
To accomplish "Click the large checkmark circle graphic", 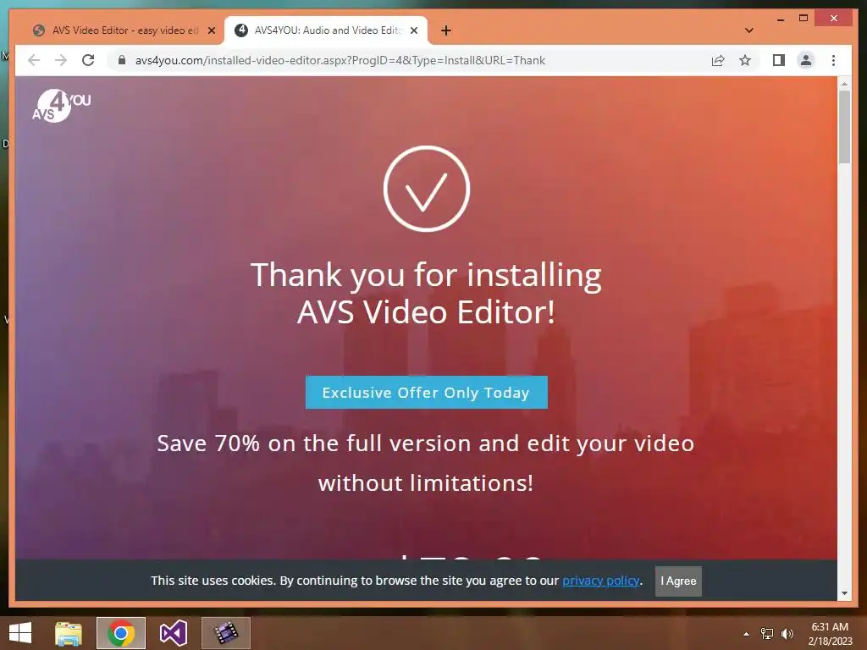I will point(427,189).
